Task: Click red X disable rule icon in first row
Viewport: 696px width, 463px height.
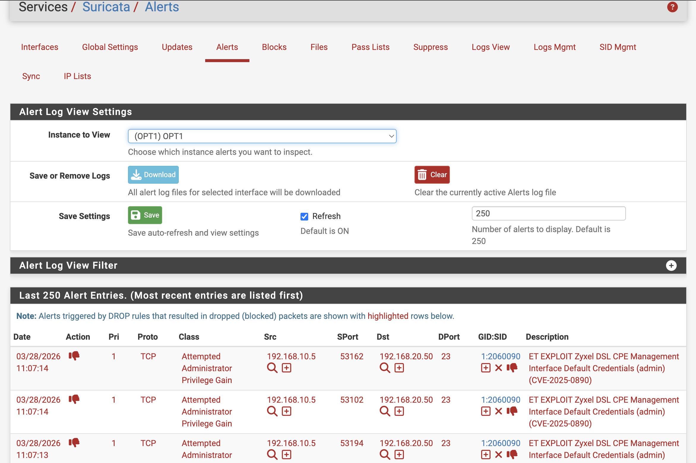Action: 499,368
